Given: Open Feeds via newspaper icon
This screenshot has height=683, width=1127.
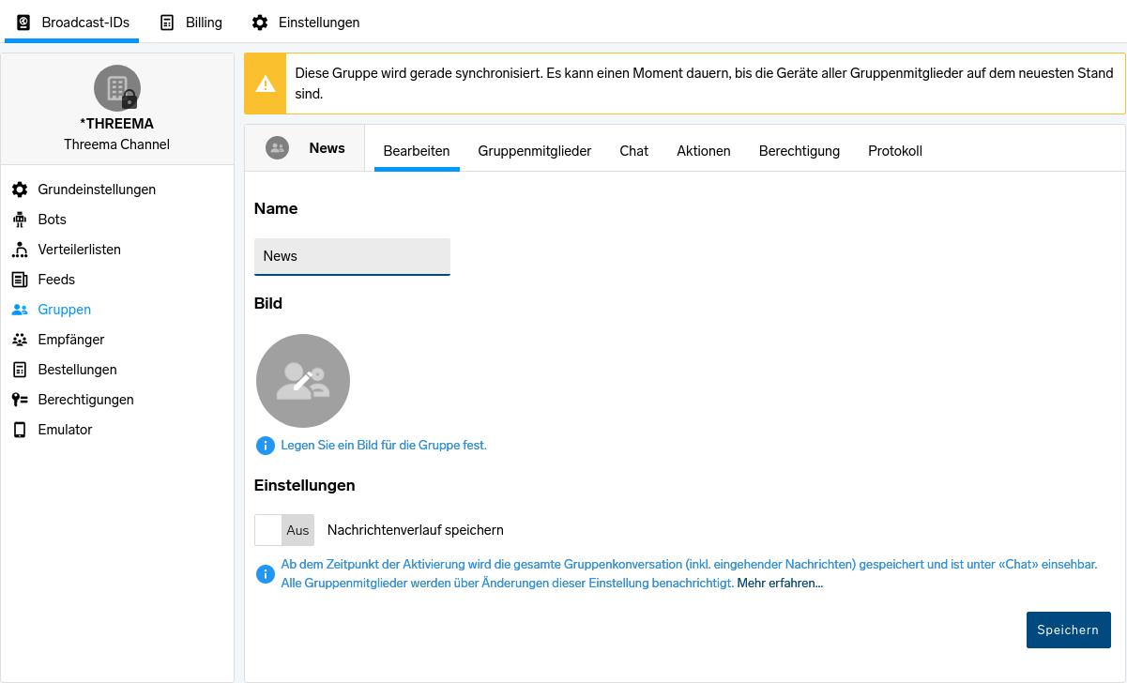Looking at the screenshot, I should [x=20, y=280].
